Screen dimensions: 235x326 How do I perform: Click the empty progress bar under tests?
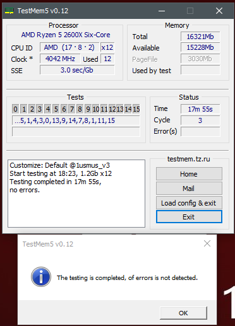click(76, 132)
